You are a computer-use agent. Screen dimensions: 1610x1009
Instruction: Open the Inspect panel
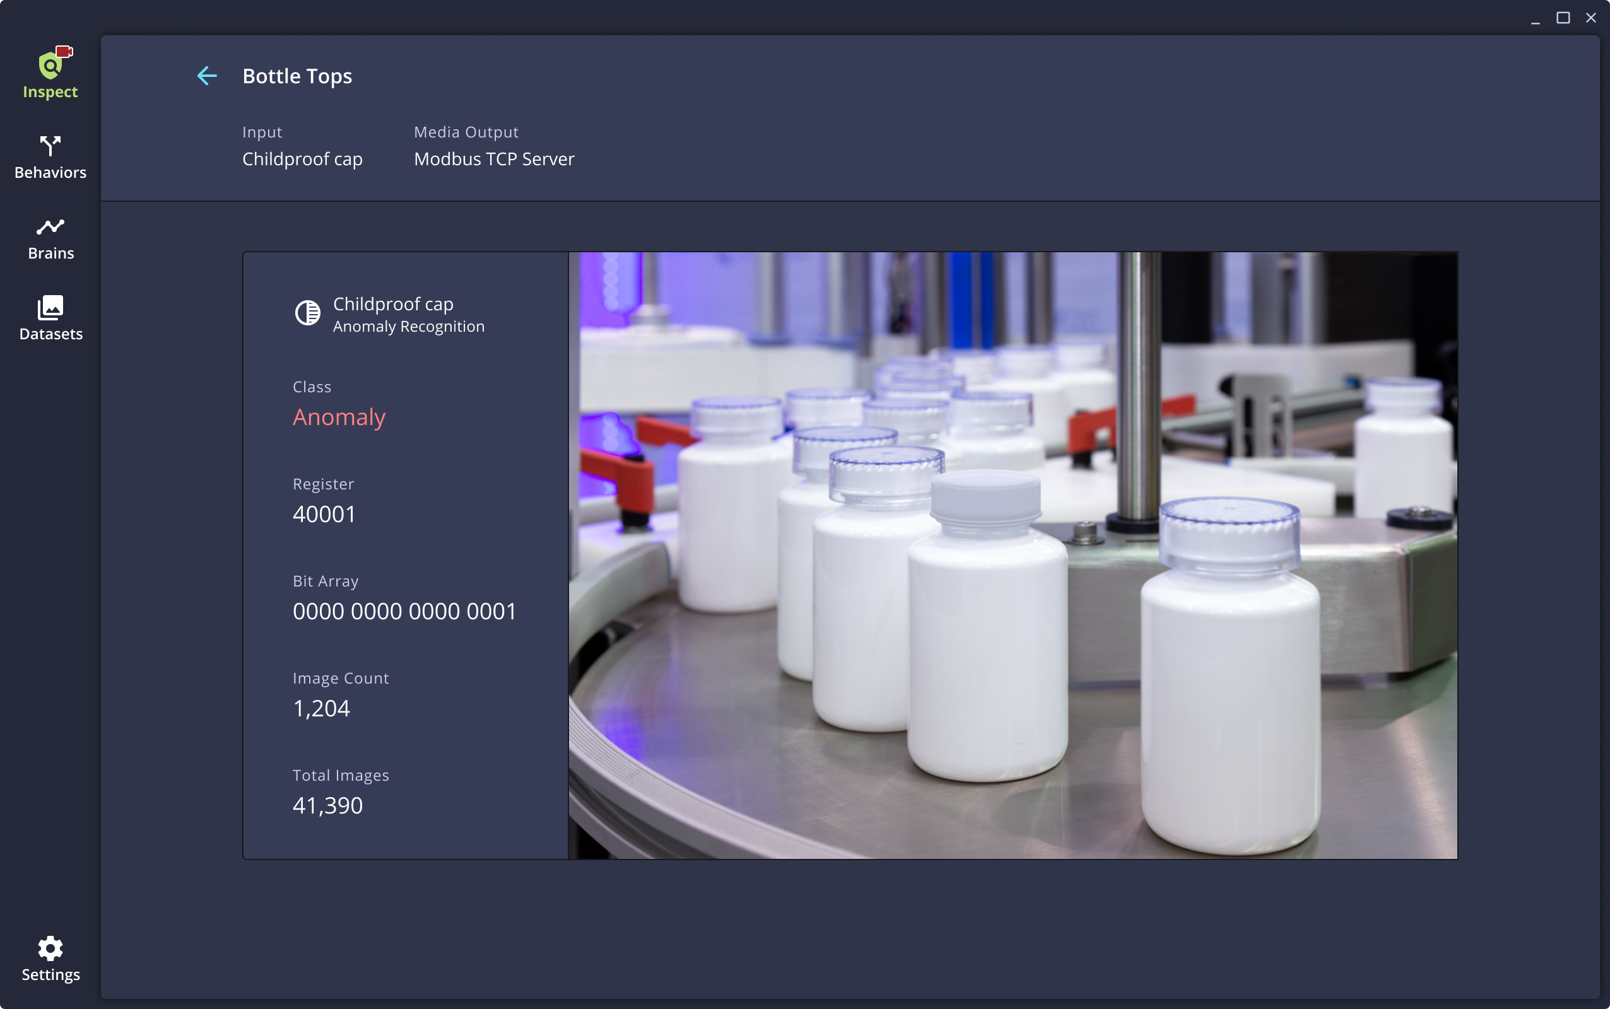[x=50, y=72]
